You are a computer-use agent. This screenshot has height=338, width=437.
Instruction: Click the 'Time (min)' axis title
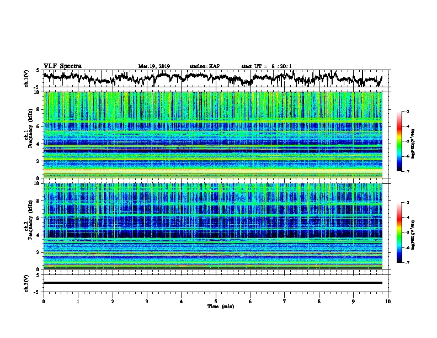(x=221, y=307)
